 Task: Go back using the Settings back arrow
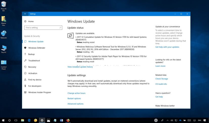click(x=25, y=14)
